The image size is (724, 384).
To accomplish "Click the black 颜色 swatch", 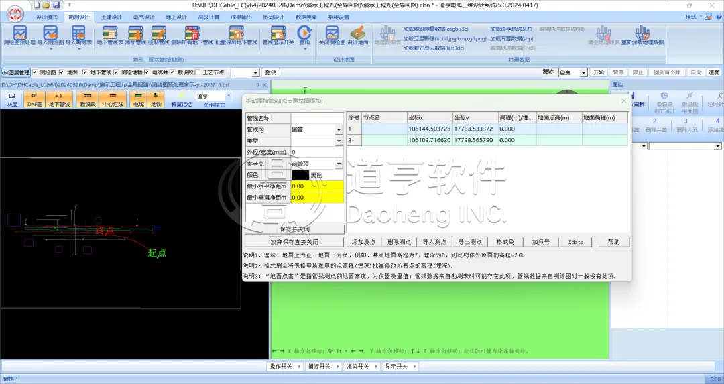I will 300,175.
